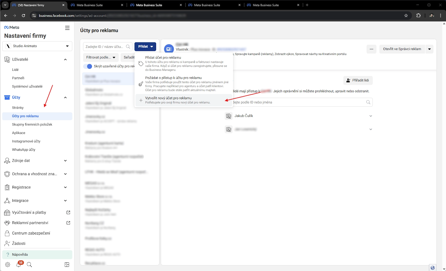Open dropdown arrow beside Otevřít ve Správci reklam
The image size is (446, 271).
(429, 49)
